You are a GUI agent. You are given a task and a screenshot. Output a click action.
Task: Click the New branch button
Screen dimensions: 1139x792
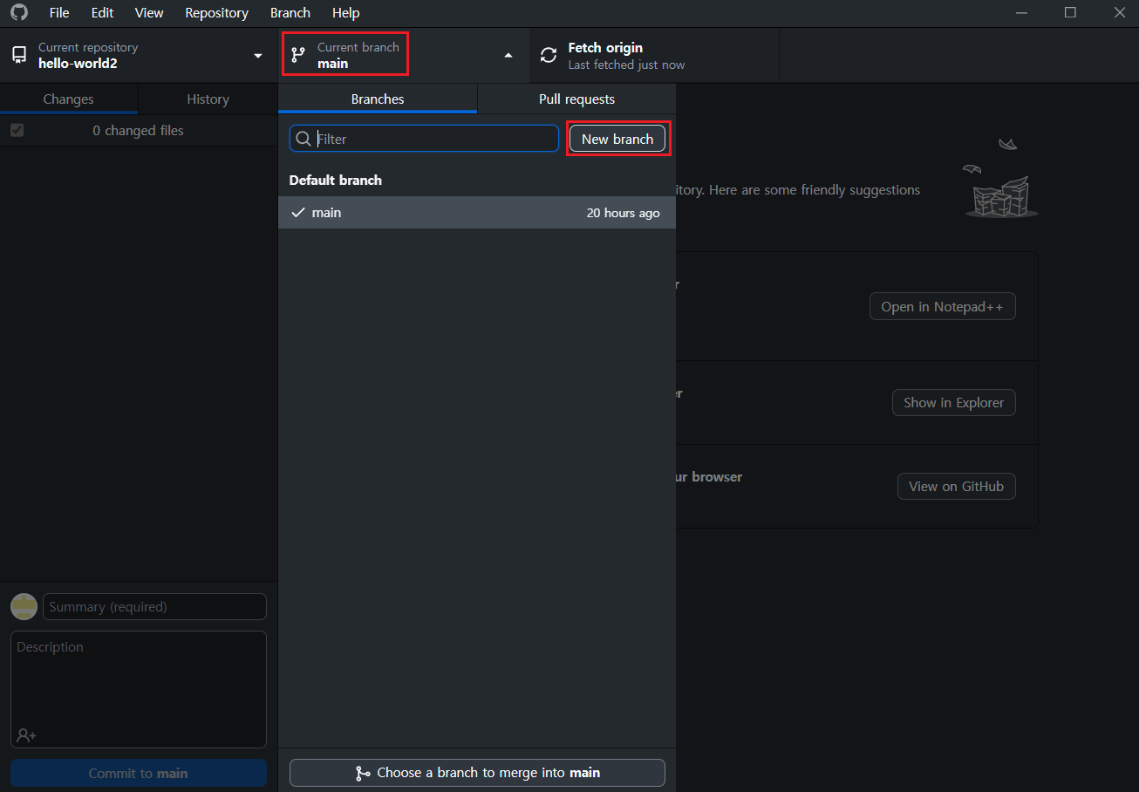point(617,139)
